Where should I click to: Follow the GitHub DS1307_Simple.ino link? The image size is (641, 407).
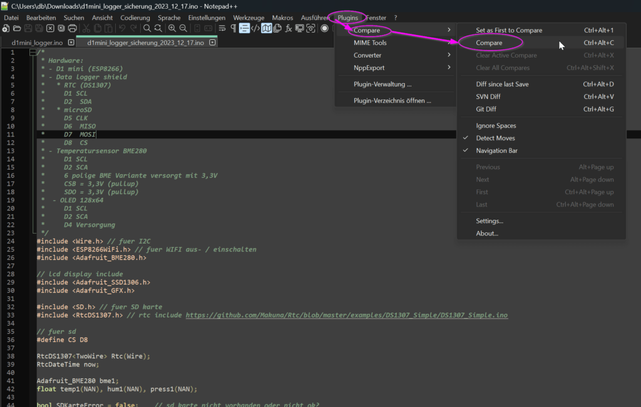(x=347, y=315)
